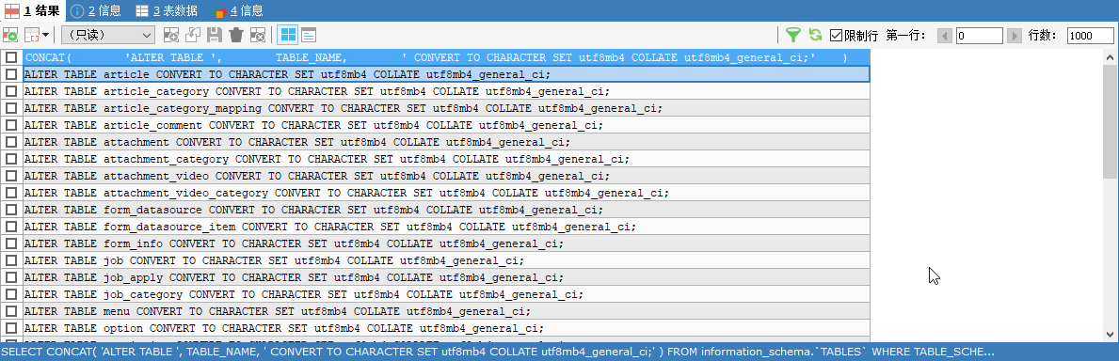Select the 'ALTER TABLE article_comment' cell

click(446, 125)
